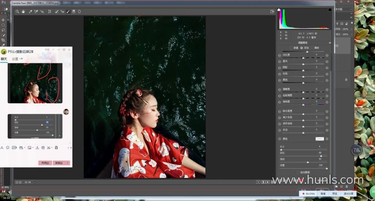The width and height of the screenshot is (375, 201).
Task: Select the Spot Removal tool
Action: pyautogui.click(x=57, y=11)
